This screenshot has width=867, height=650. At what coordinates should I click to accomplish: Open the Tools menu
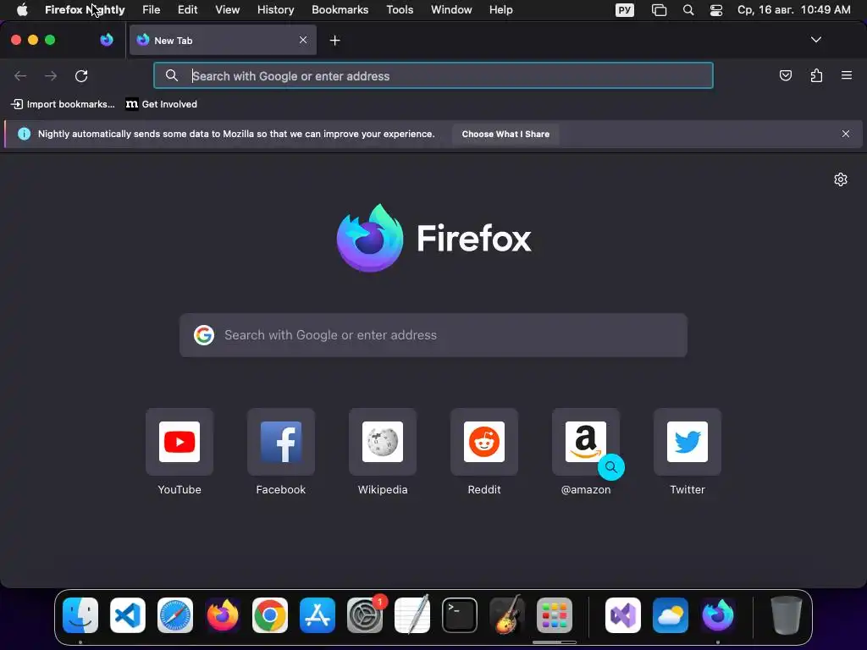400,10
